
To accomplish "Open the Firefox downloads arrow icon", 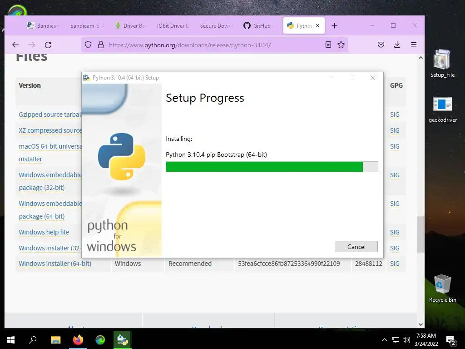I will [397, 45].
